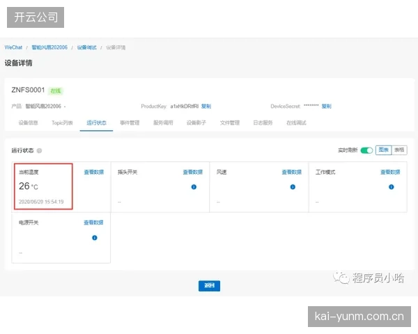Copy the ProductKey value
The image size is (418, 334).
(206, 106)
